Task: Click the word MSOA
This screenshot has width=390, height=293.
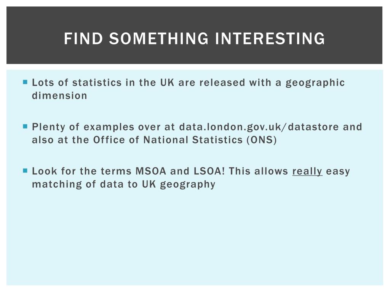Action: coord(151,171)
